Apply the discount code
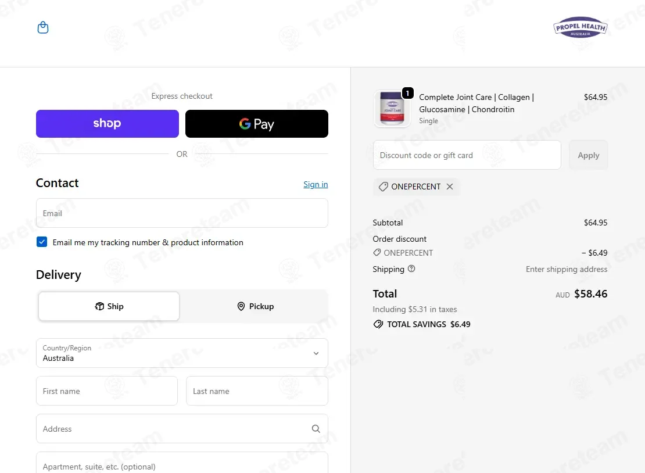Screen dimensions: 645x473 click(588, 155)
